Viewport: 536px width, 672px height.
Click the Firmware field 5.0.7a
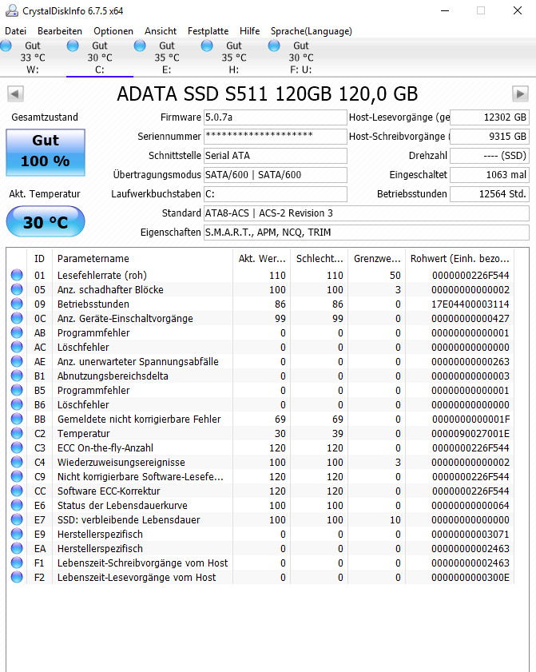[x=275, y=117]
